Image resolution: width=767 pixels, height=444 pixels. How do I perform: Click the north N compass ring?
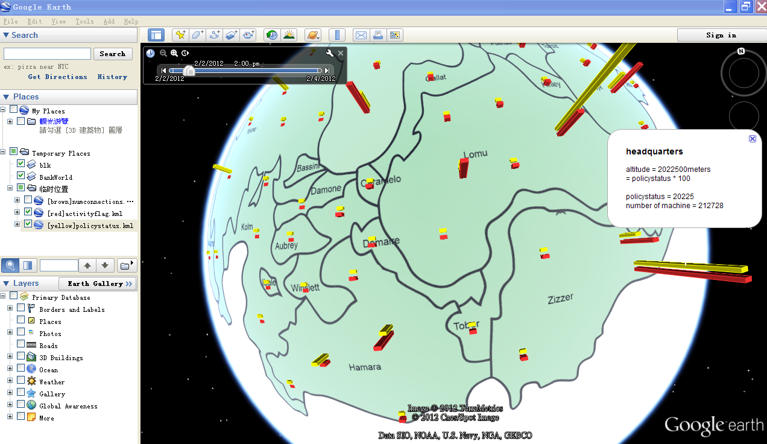741,51
